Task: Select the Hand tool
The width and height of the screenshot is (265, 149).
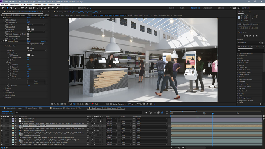Action: (x=11, y=8)
